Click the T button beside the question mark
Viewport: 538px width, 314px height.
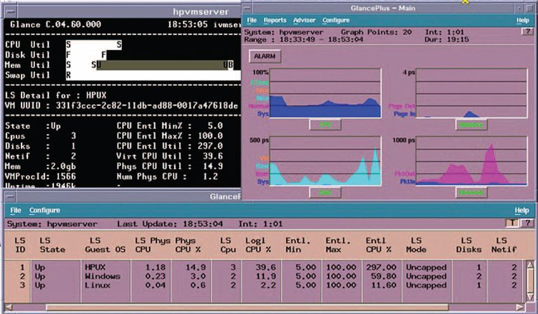click(512, 223)
